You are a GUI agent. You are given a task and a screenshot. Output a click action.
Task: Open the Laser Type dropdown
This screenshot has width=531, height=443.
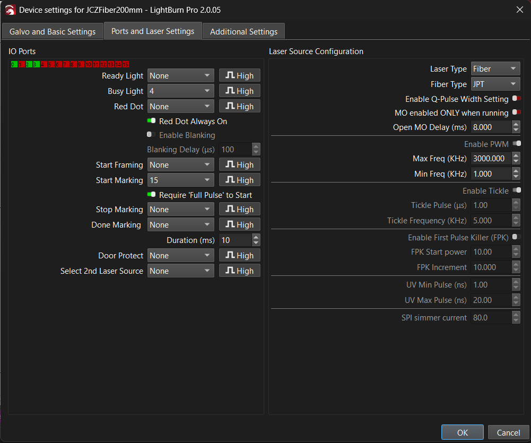(x=495, y=69)
